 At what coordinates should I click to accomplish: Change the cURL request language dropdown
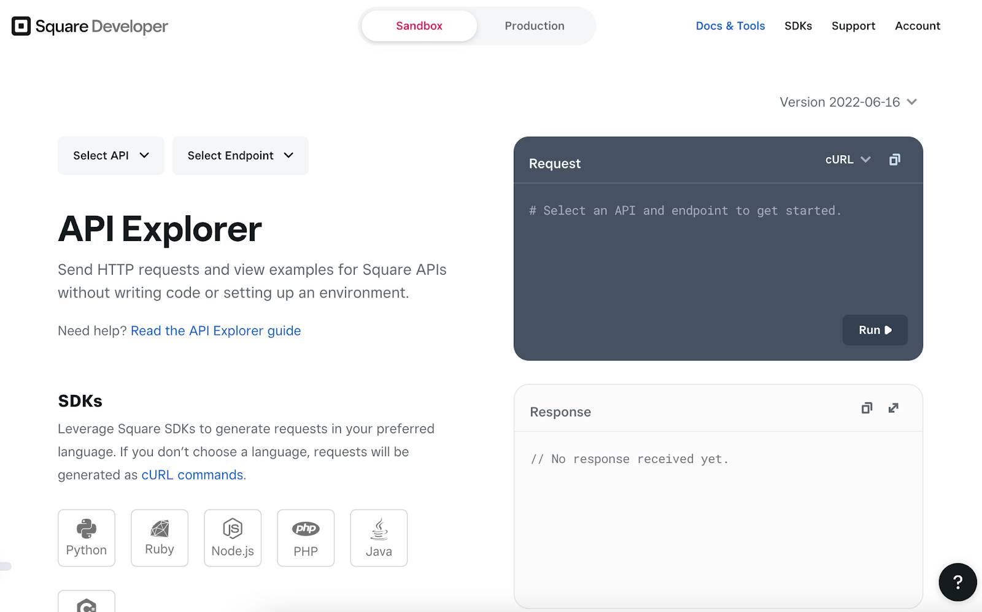click(848, 159)
